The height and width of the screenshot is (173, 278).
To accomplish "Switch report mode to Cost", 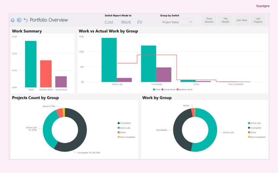I will tap(109, 22).
